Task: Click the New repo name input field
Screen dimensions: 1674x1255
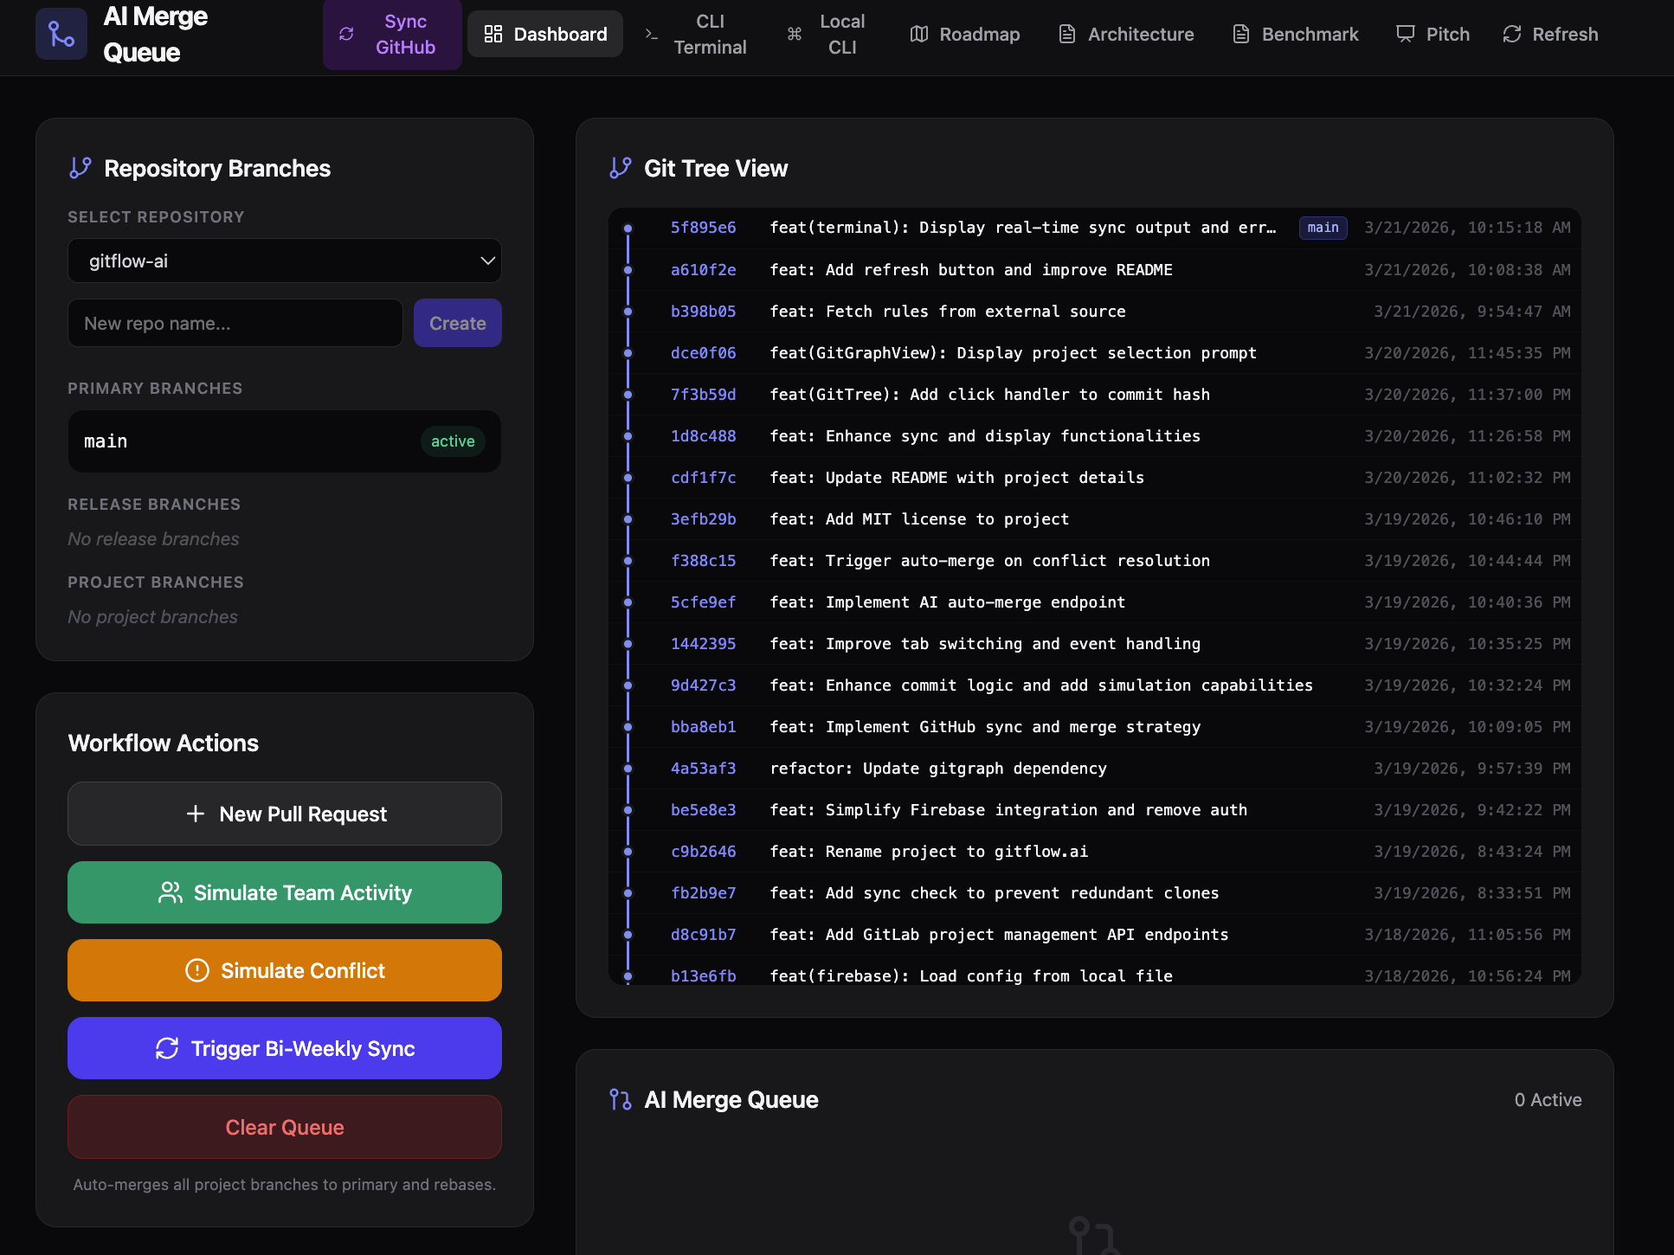Action: pos(235,323)
